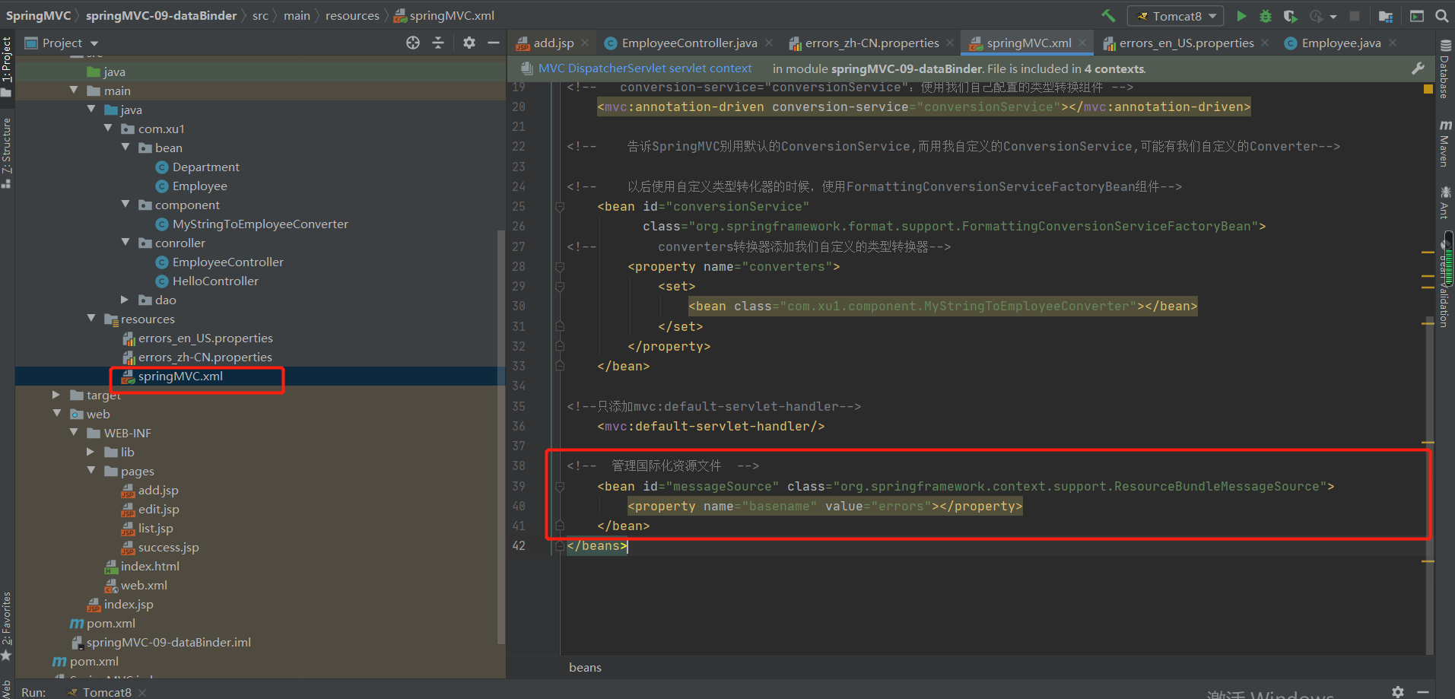Collapse the com.xu1 package
This screenshot has height=699, width=1455.
coord(108,129)
